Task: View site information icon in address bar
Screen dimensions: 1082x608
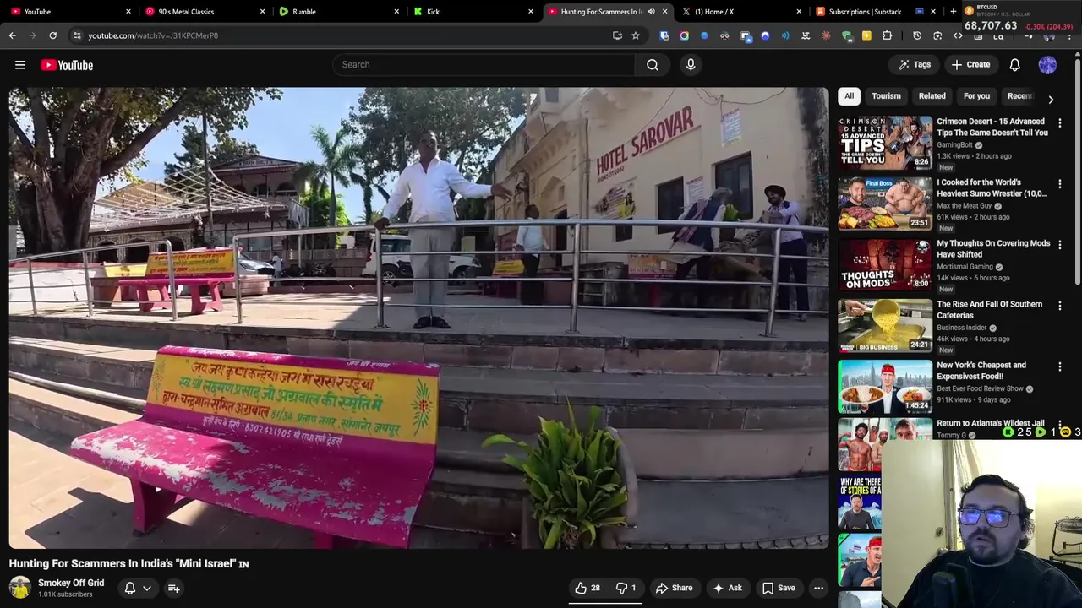Action: tap(77, 35)
